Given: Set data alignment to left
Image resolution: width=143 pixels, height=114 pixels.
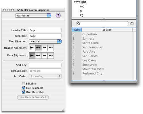Looking at the screenshot, I should (x=32, y=56).
